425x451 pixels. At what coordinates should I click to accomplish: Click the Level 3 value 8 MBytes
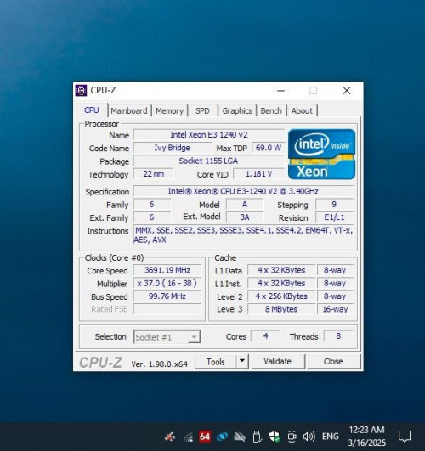click(x=281, y=309)
